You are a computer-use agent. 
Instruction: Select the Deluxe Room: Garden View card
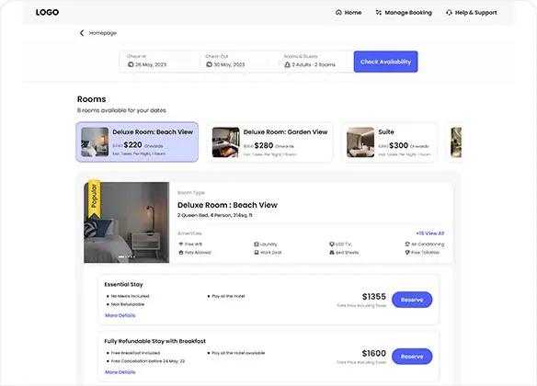(x=270, y=142)
